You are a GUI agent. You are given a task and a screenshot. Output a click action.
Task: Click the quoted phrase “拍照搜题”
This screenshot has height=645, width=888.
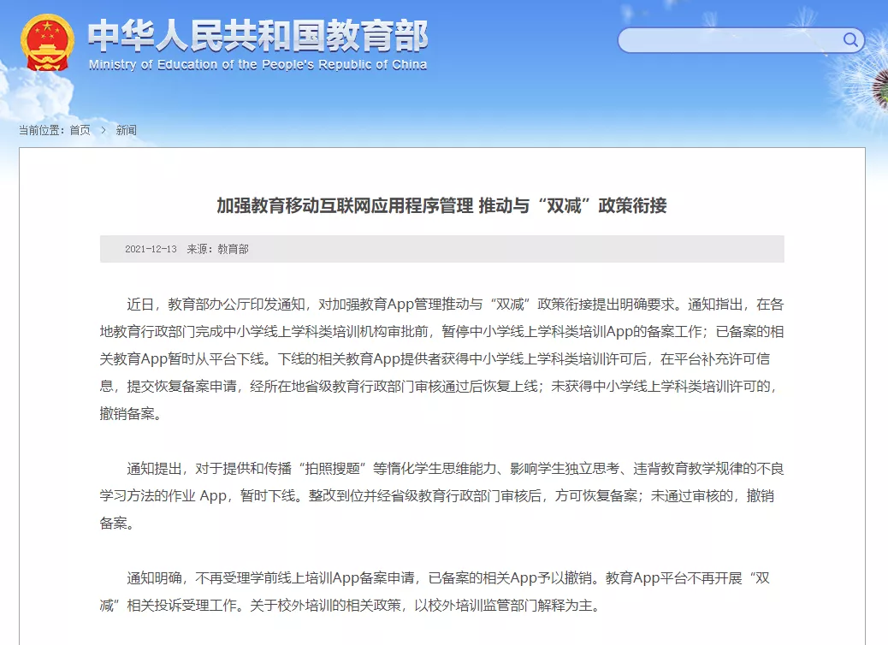coord(332,469)
